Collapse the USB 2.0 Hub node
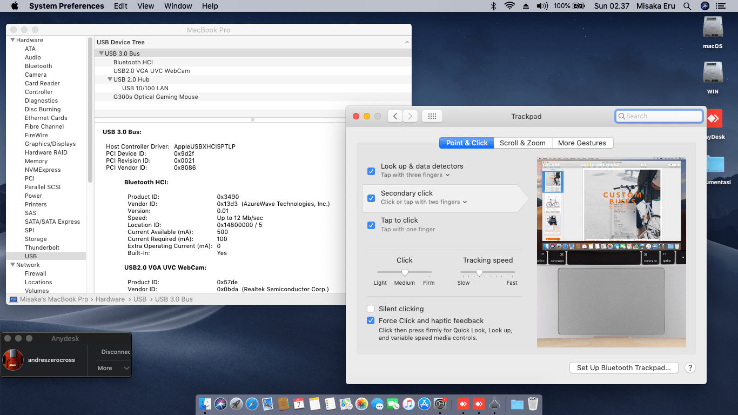 coord(110,79)
